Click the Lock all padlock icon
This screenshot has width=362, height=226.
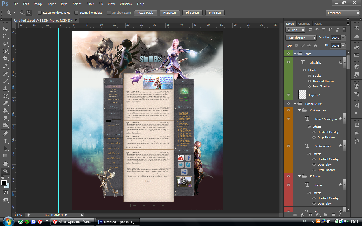pyautogui.click(x=316, y=45)
